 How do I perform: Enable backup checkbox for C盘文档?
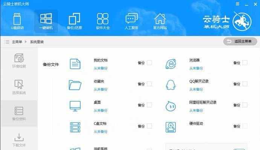pos(149,126)
